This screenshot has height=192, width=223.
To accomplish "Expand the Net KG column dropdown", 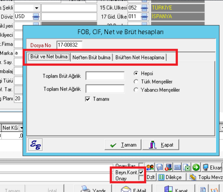I will (21, 128).
